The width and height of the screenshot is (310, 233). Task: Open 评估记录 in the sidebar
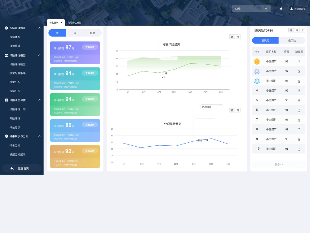(15, 127)
